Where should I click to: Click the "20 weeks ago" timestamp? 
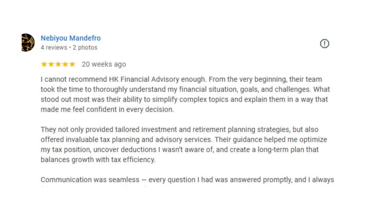104,64
